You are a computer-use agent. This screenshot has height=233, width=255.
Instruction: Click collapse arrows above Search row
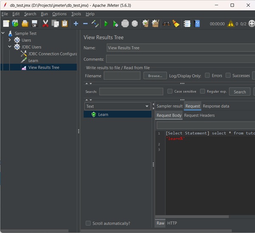89,83
